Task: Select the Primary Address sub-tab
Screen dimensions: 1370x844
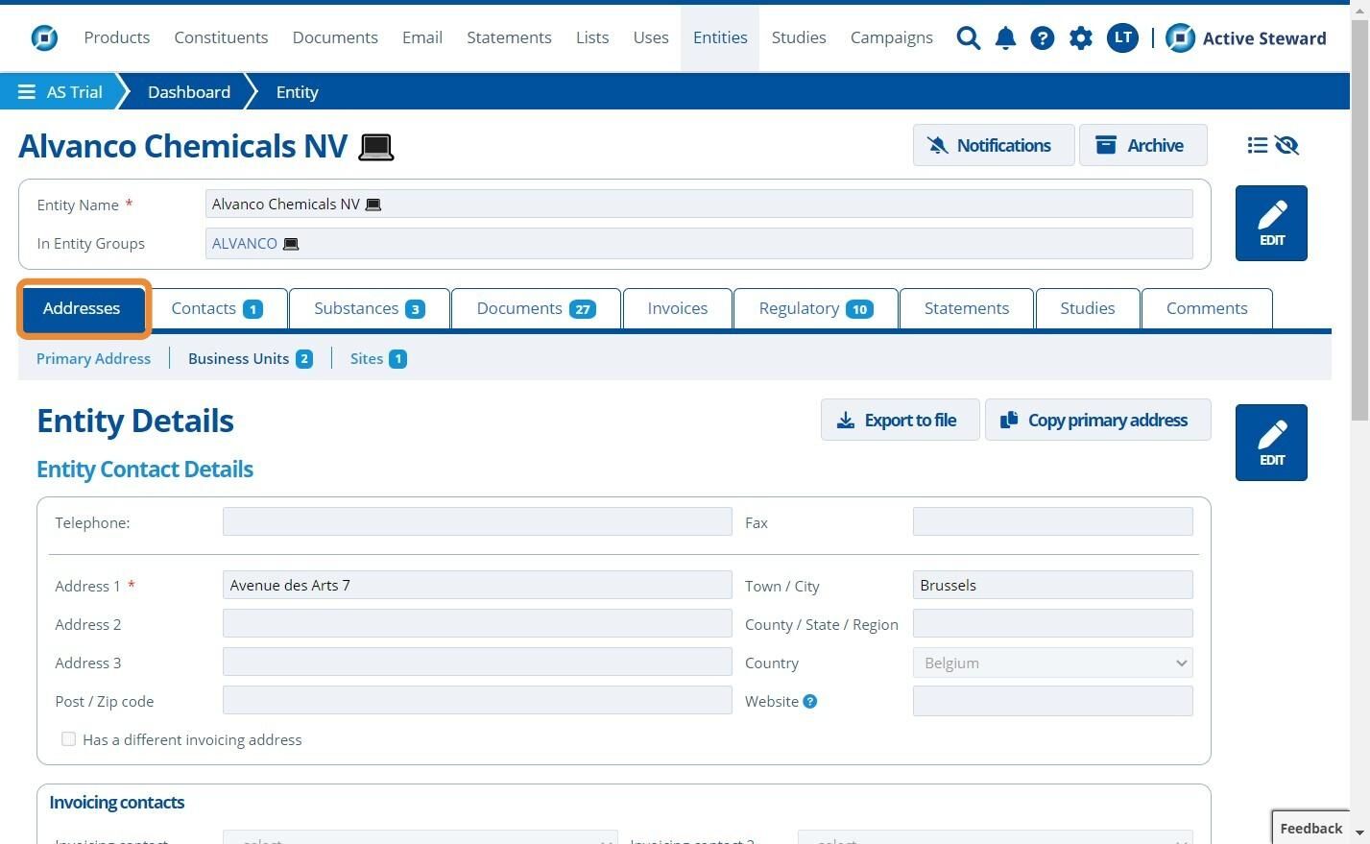Action: (93, 359)
